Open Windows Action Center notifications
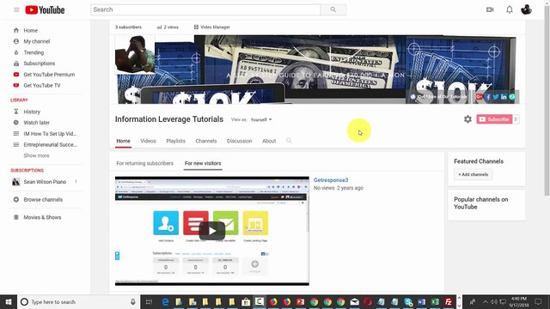The image size is (550, 309). pyautogui.click(x=538, y=301)
